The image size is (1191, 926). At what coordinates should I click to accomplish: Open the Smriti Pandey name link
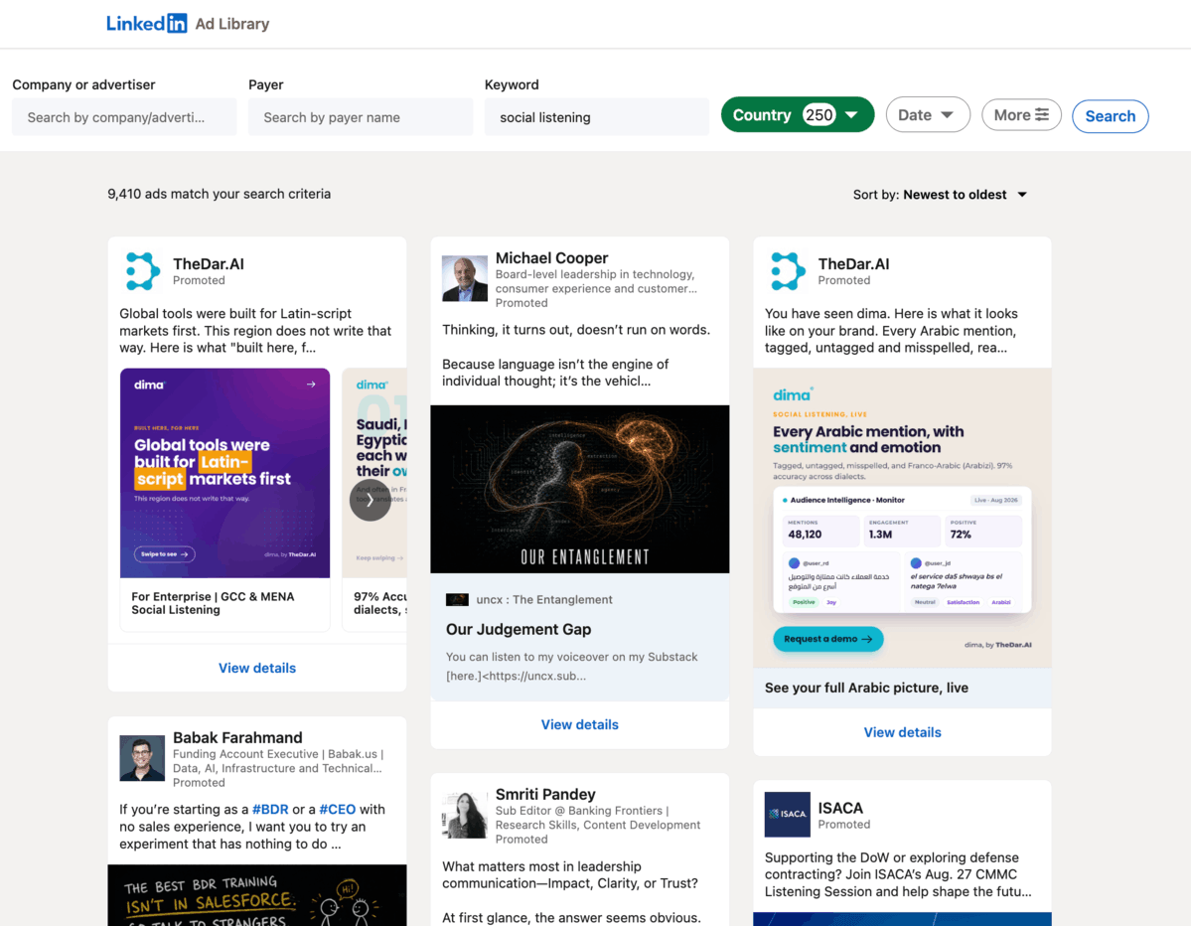point(545,795)
